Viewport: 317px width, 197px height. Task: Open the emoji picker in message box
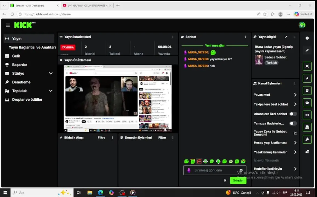point(241,170)
